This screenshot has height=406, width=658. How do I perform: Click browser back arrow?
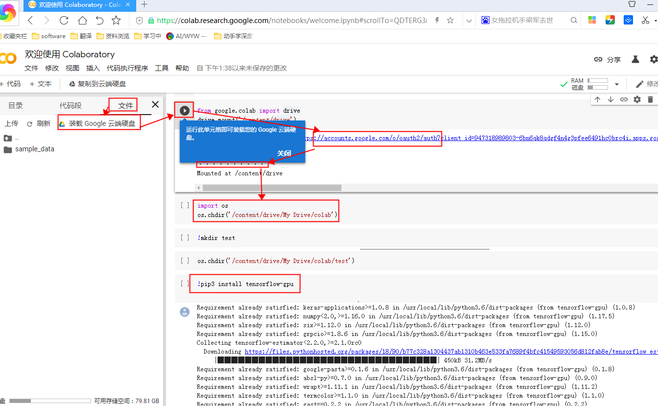(30, 20)
